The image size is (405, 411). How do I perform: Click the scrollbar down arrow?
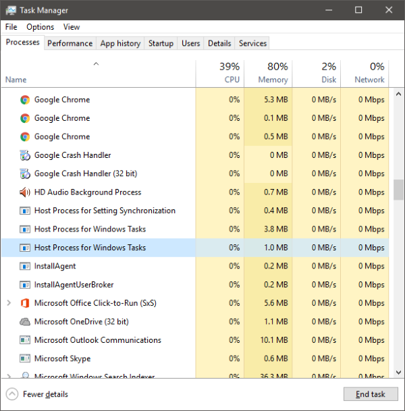[x=398, y=373]
